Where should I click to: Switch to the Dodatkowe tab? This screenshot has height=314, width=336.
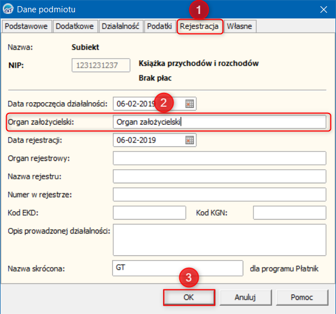[x=75, y=26]
